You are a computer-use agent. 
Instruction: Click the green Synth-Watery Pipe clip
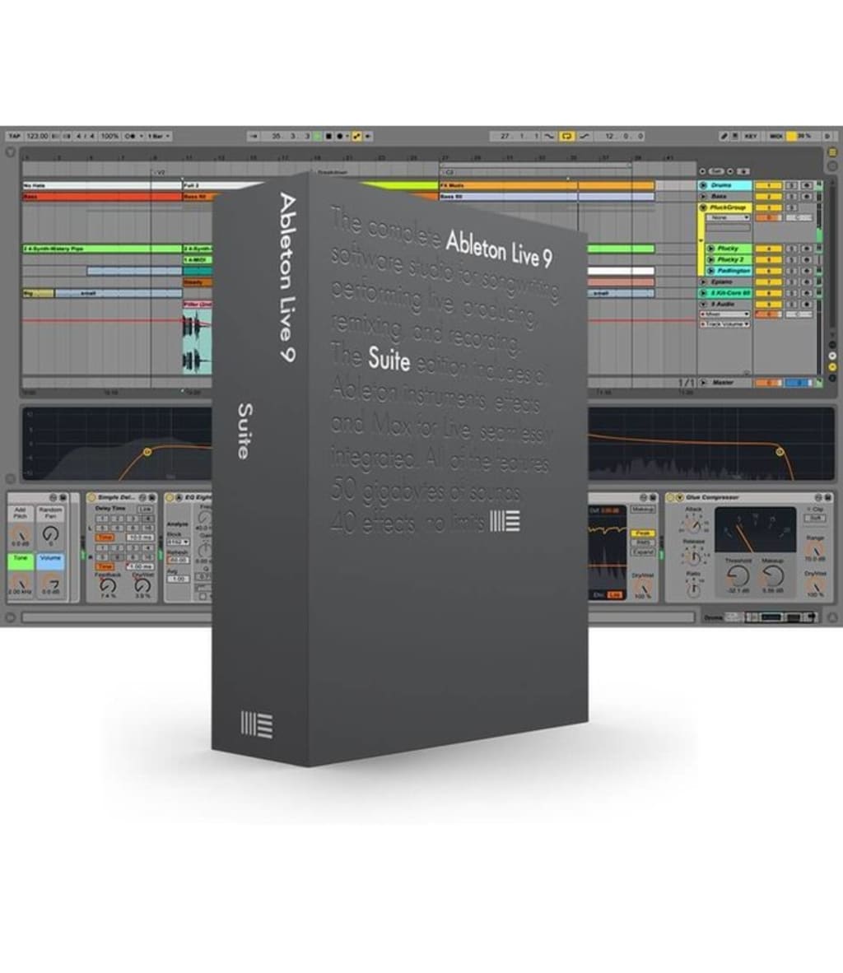(102, 249)
